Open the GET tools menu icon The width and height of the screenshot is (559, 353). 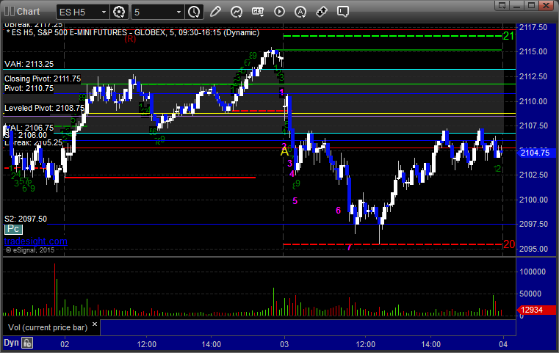pos(258,12)
